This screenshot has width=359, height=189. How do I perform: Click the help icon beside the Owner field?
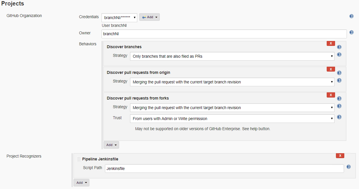(x=351, y=32)
